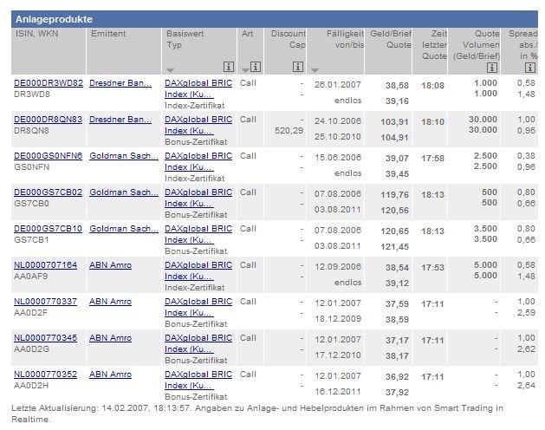This screenshot has height=430, width=545.
Task: Open DAXglobal BRIC Index link in AA0D2G row
Action: click(x=198, y=343)
